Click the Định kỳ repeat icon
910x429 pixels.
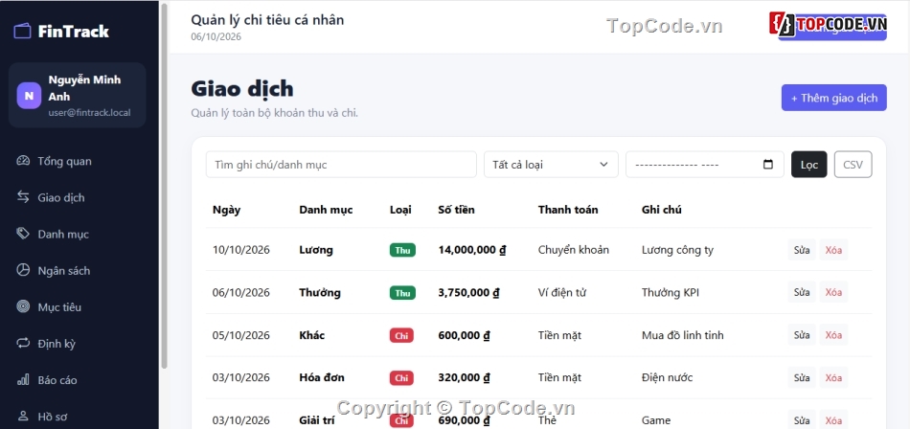tap(23, 344)
